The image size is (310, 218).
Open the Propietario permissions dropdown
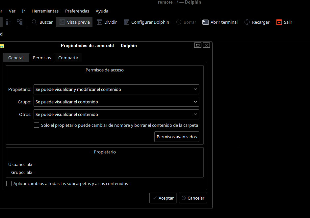(x=116, y=90)
